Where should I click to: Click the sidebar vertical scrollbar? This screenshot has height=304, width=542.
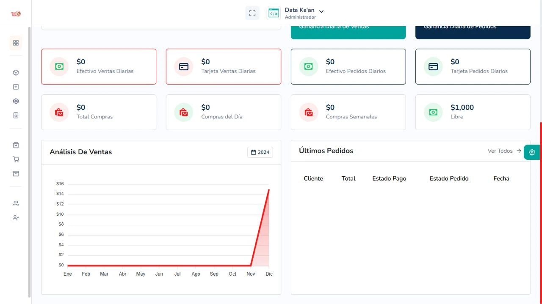[29, 161]
